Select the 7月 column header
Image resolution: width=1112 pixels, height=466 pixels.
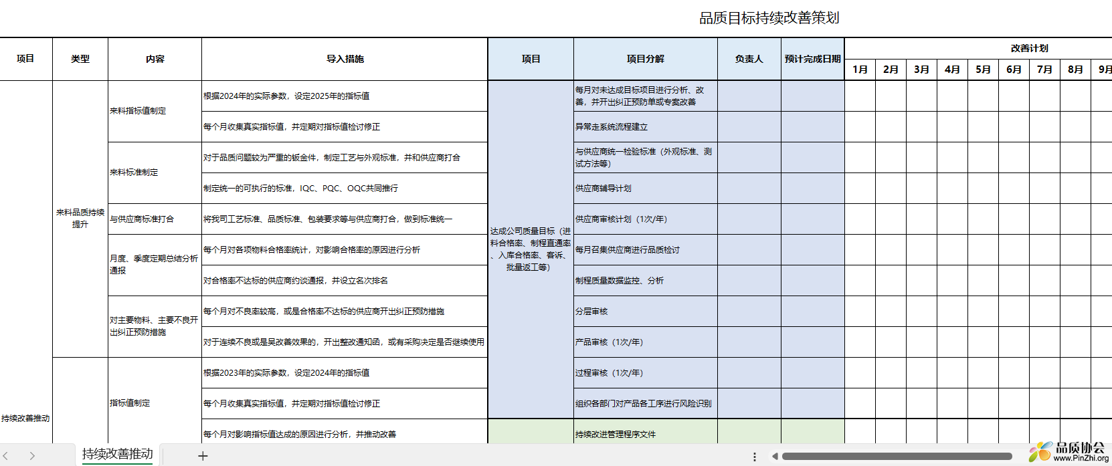coord(1045,70)
